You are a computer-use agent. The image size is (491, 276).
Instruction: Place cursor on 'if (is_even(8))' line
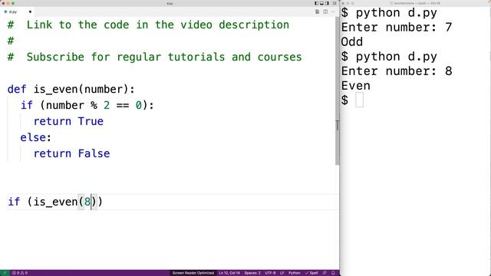pos(55,202)
